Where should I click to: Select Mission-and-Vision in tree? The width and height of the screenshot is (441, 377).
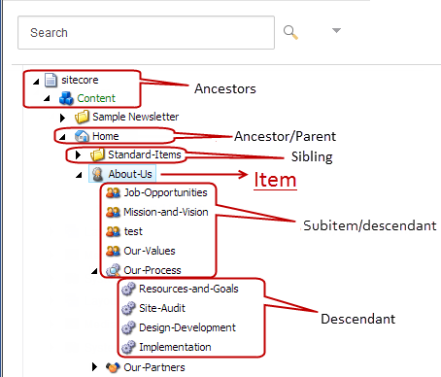coord(166,212)
